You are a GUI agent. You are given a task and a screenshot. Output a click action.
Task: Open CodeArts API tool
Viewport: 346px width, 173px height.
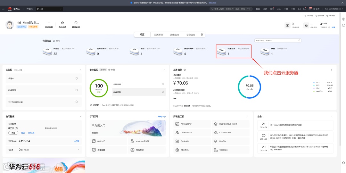click(192, 133)
